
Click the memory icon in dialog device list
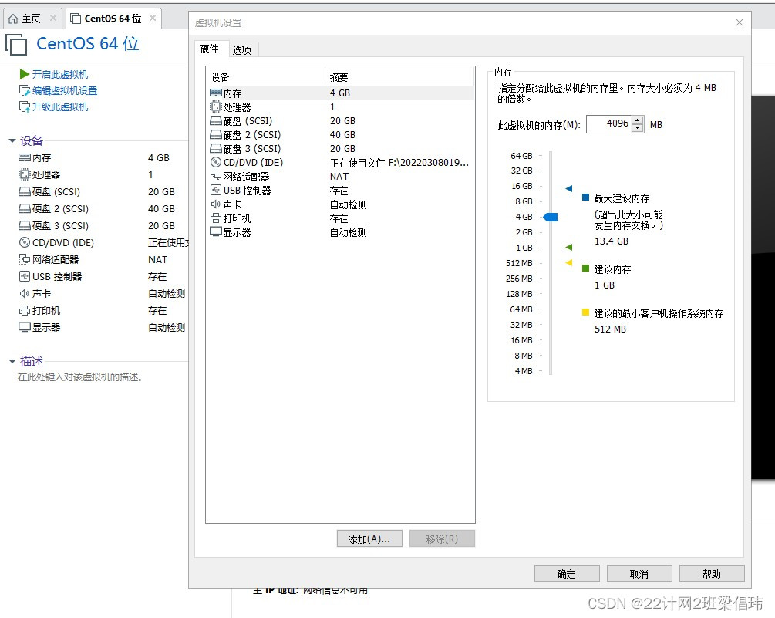(x=215, y=93)
